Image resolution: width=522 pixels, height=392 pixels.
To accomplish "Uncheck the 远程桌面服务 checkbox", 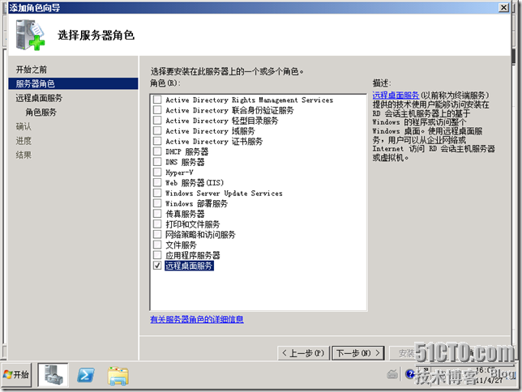I will point(157,265).
